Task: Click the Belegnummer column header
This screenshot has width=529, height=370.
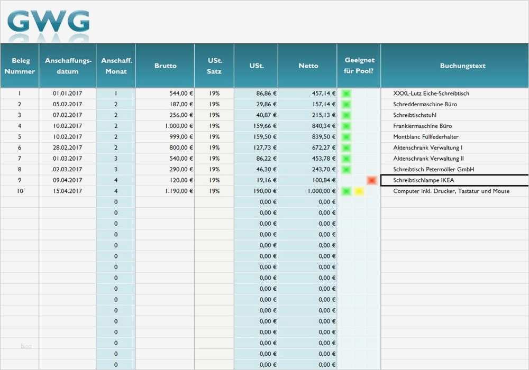Action: pos(20,66)
